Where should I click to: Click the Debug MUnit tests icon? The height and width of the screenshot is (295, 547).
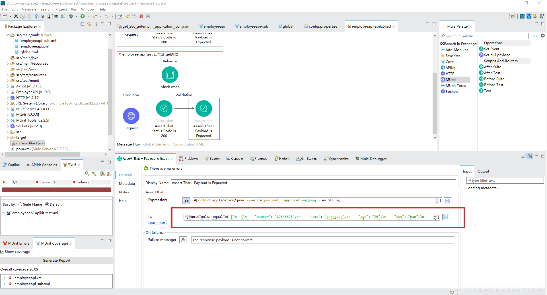tap(94, 174)
